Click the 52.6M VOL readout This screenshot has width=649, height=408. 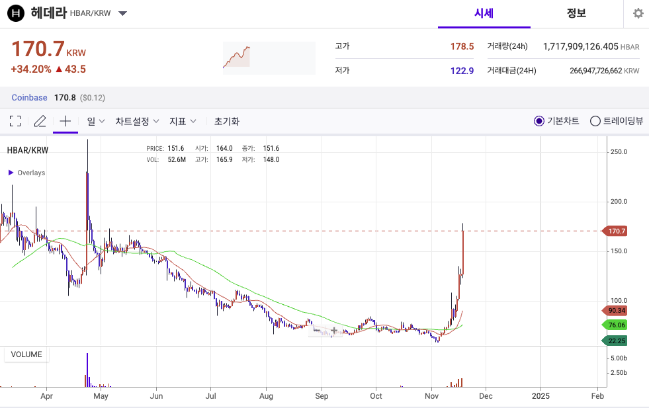(177, 159)
